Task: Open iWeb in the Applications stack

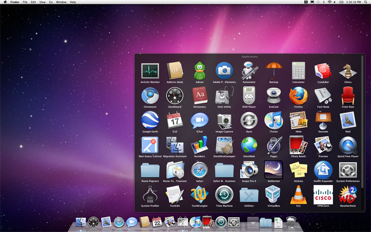Action: tap(299, 120)
